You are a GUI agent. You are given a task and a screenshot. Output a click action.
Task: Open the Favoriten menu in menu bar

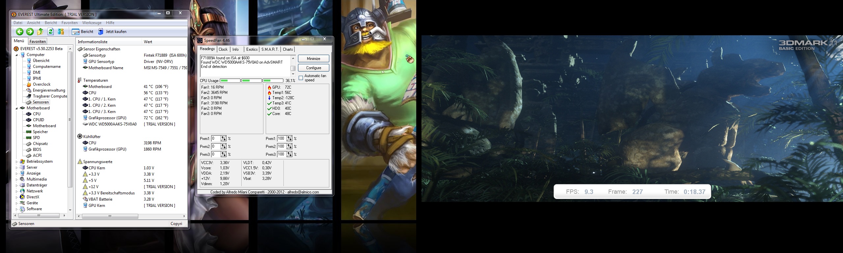pos(69,23)
